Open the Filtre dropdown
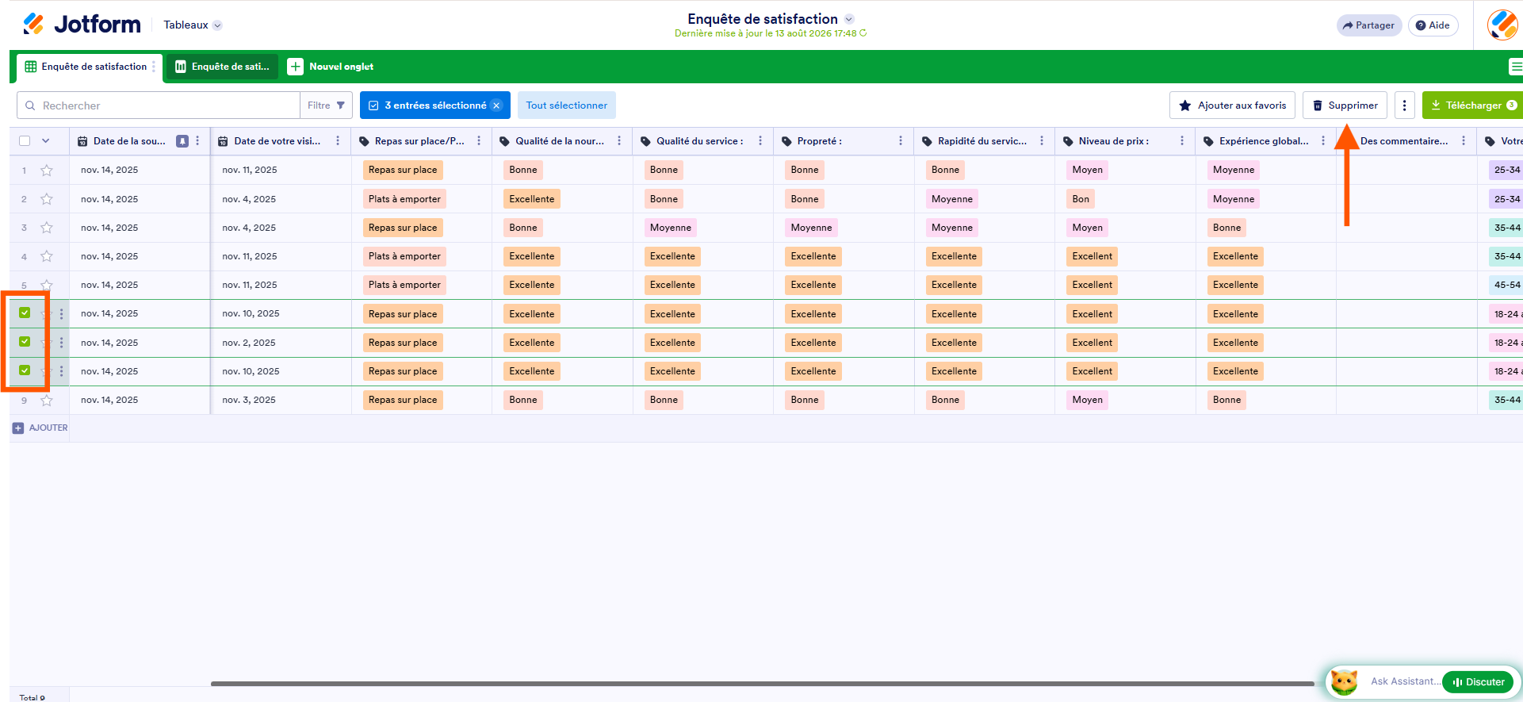Screen dimensions: 1523x702 [326, 105]
